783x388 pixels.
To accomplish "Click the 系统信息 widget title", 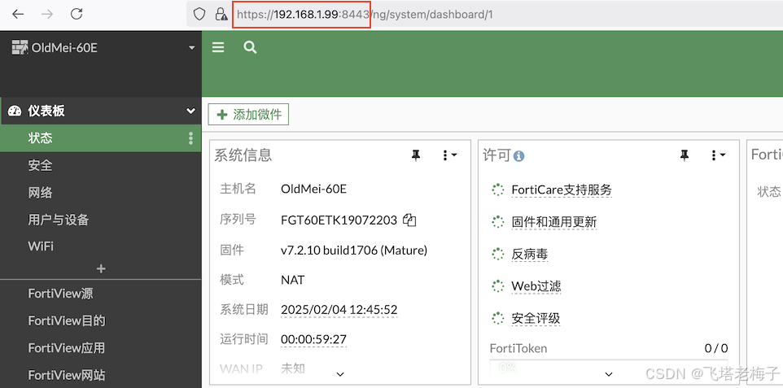I will point(243,155).
